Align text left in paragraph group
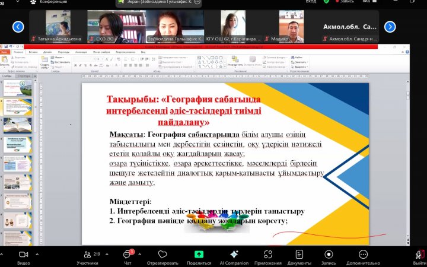 click(126, 65)
